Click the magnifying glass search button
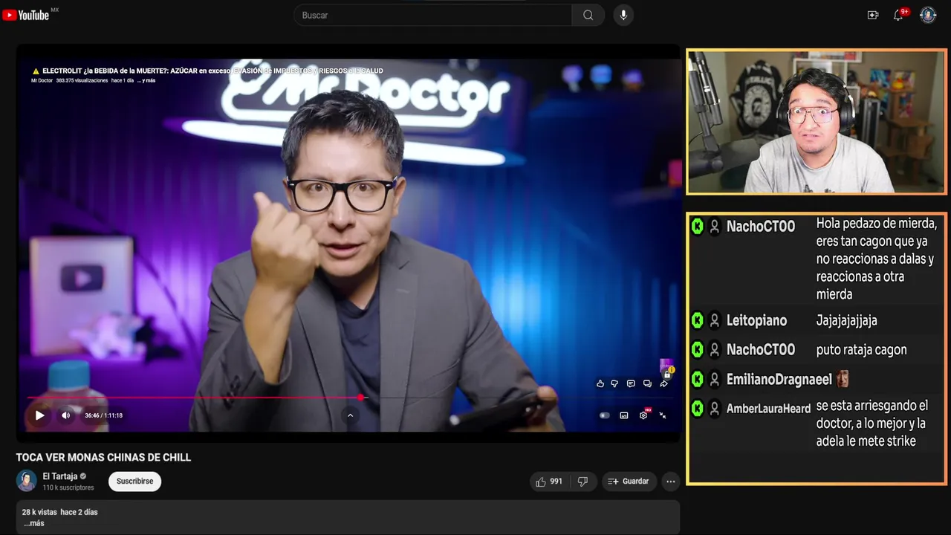 588,15
